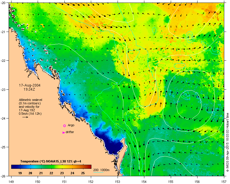Click the velocity scale arrow in the legend
Image resolution: width=230 pixels, height=184 pixels.
pyautogui.click(x=25, y=117)
